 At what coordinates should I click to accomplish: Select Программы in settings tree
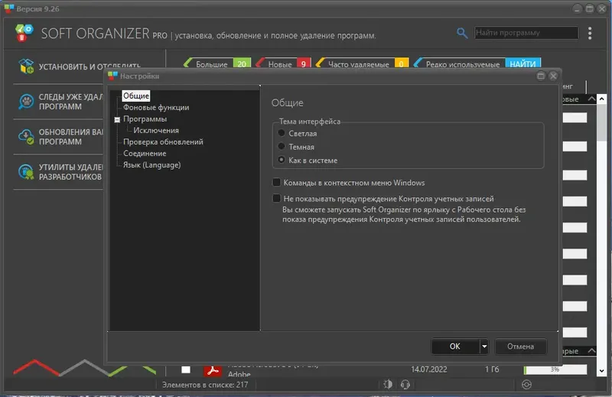pos(145,119)
